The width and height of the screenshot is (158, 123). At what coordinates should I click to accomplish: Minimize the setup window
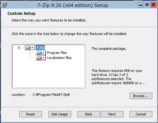coord(141,5)
